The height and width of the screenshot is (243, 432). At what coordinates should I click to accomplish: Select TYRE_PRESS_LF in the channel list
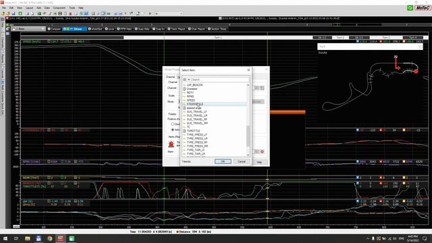coord(197,135)
